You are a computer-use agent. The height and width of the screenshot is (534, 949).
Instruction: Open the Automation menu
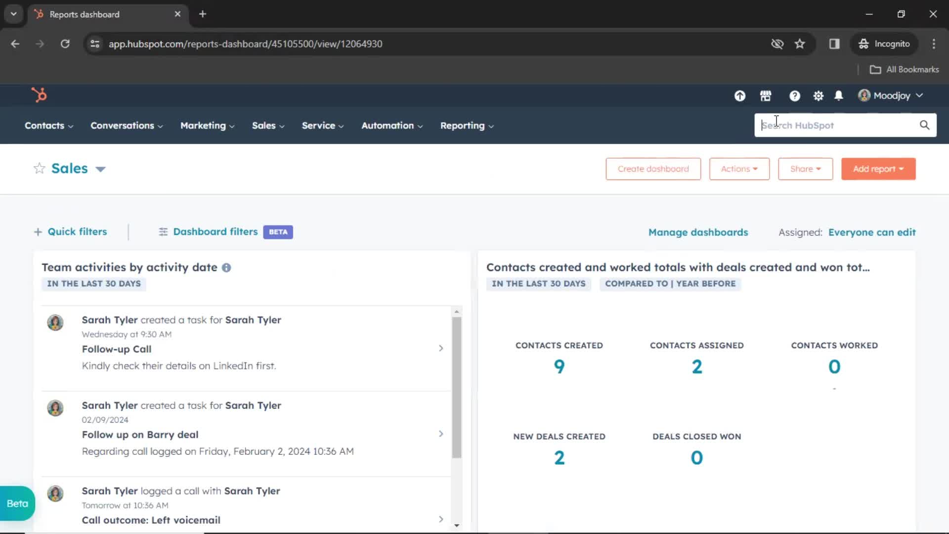[392, 126]
